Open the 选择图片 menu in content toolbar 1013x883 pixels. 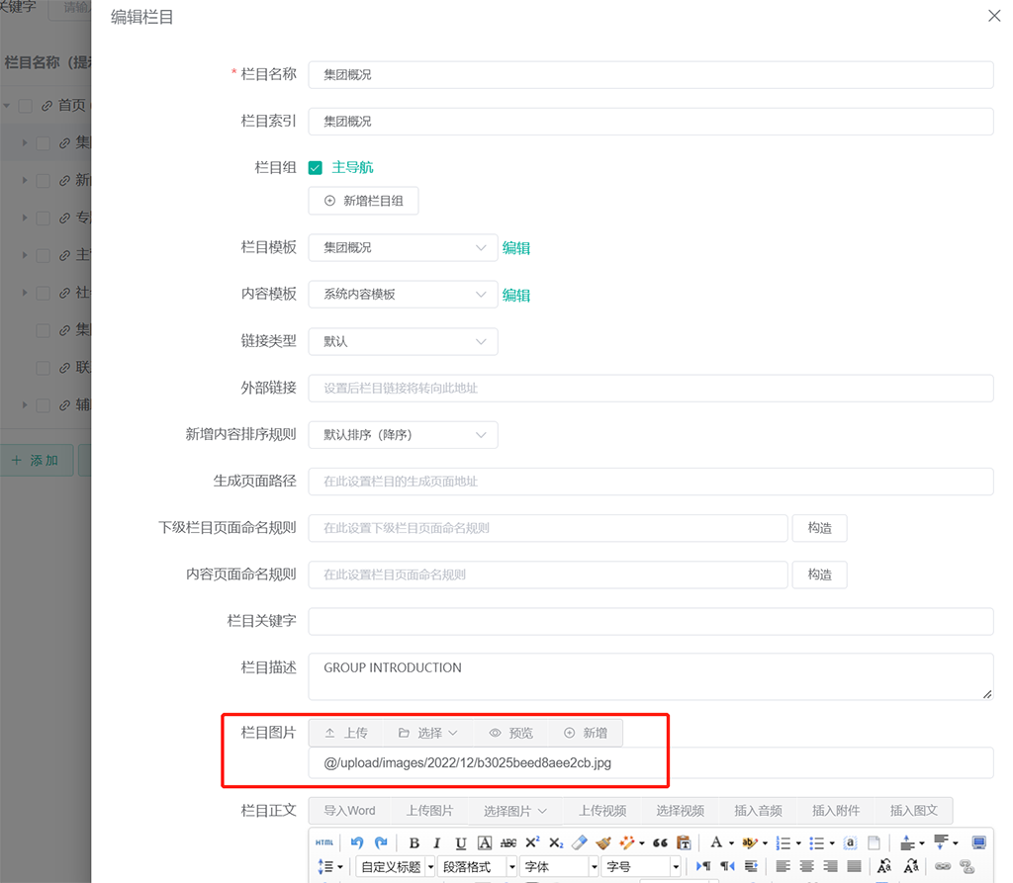pos(515,811)
